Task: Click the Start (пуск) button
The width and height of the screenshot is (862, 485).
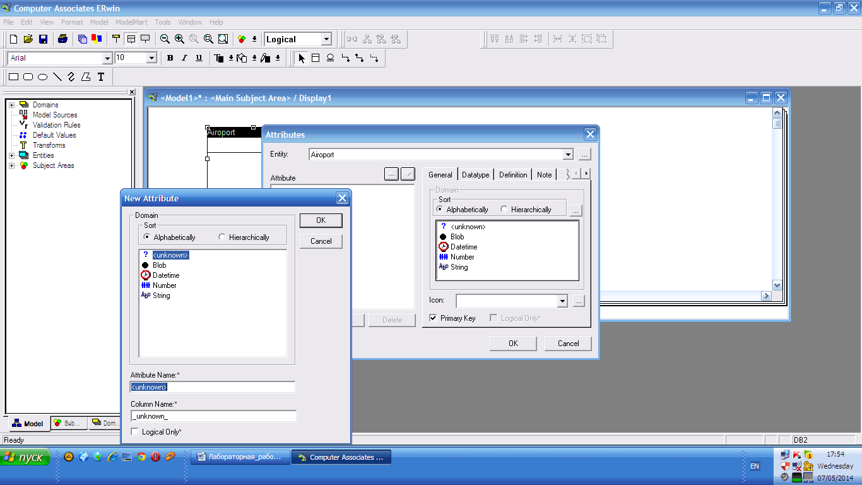Action: coord(25,457)
